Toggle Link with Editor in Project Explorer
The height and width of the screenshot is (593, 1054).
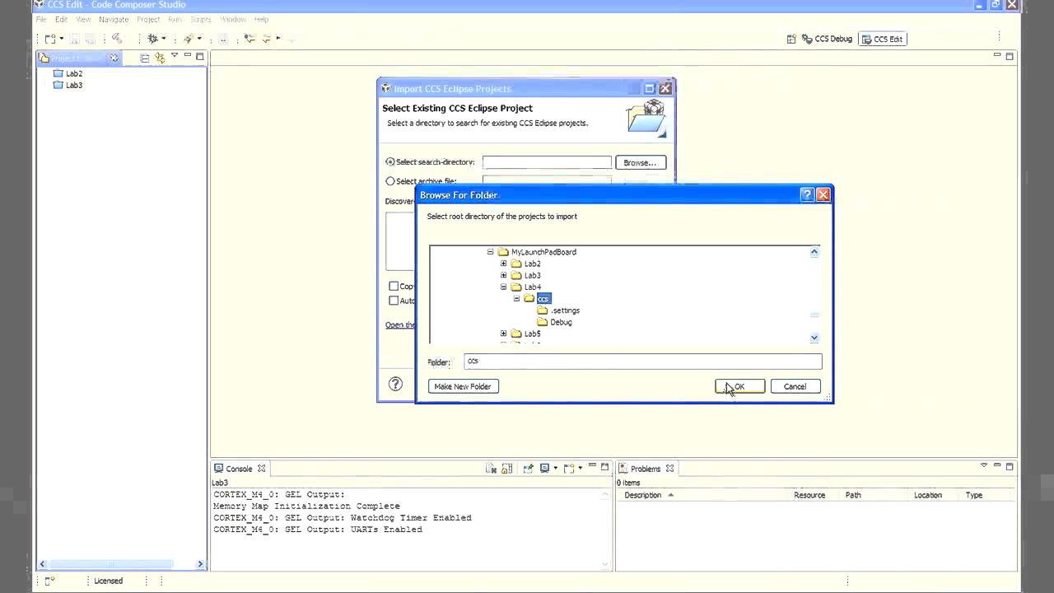pyautogui.click(x=160, y=58)
